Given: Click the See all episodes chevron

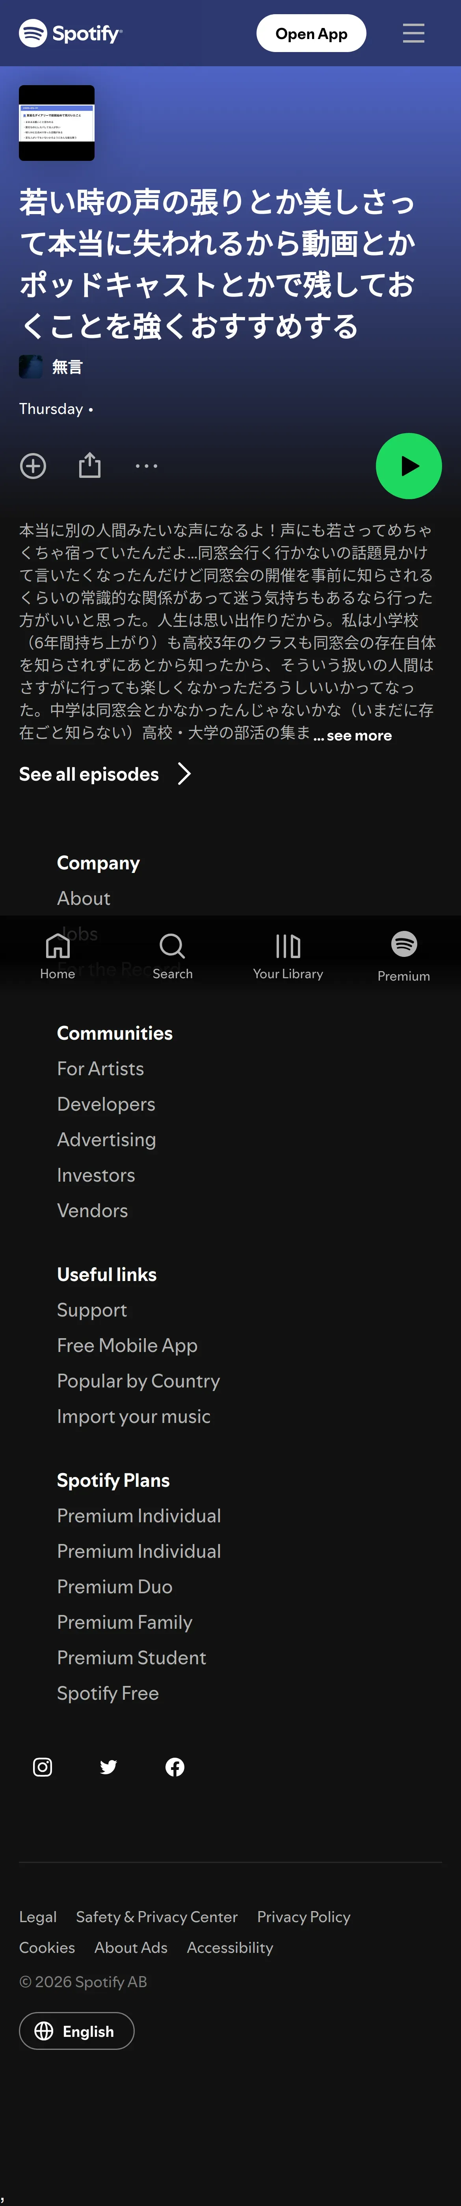Looking at the screenshot, I should 184,774.
